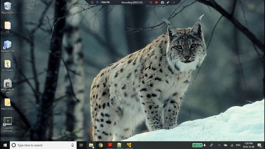Open the Windows Start menu
This screenshot has width=265, height=149.
coord(5,145)
